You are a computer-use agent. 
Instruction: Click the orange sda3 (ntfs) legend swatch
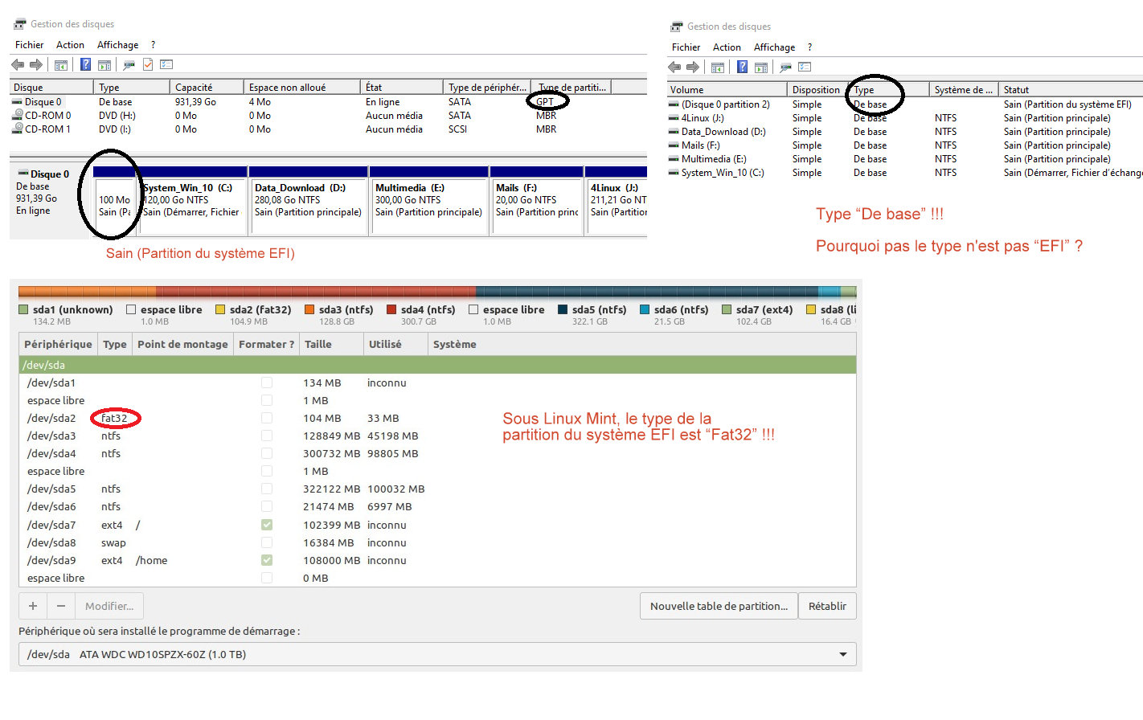[309, 309]
